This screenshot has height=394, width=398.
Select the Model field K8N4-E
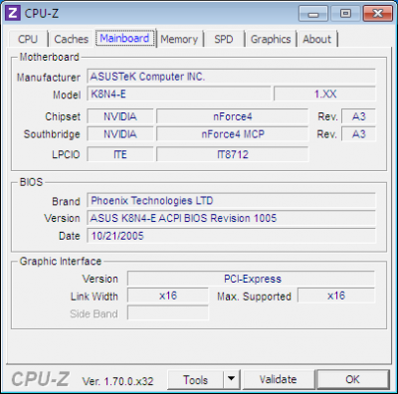[x=179, y=95]
